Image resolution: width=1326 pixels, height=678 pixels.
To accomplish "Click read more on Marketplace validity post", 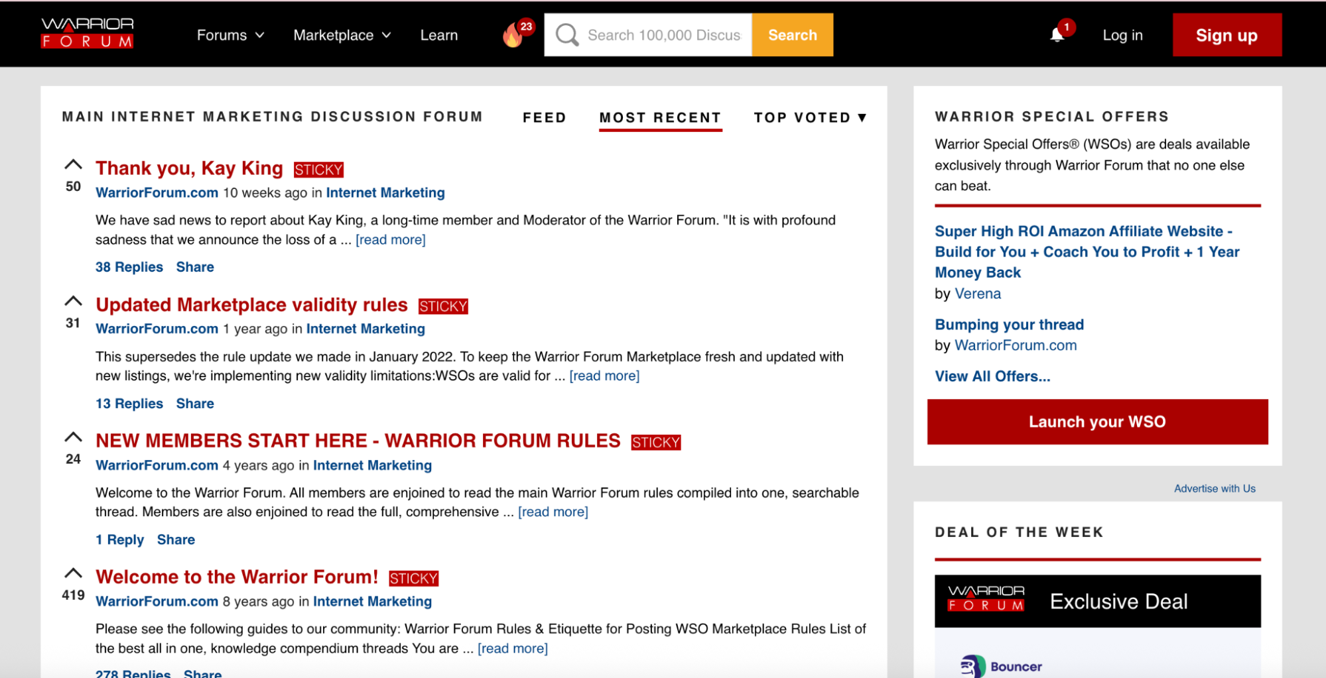I will pos(604,376).
